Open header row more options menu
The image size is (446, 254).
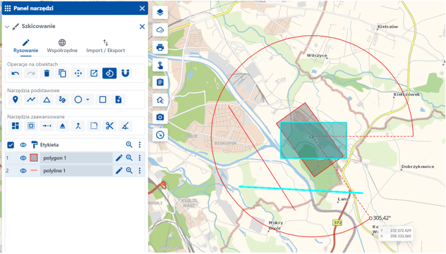click(x=140, y=145)
